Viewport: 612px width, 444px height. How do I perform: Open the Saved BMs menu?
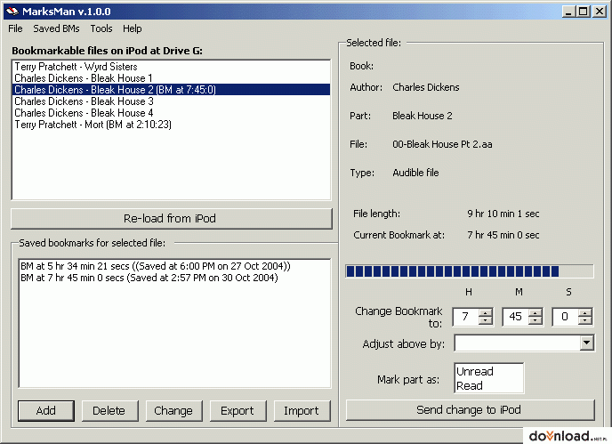click(x=56, y=28)
